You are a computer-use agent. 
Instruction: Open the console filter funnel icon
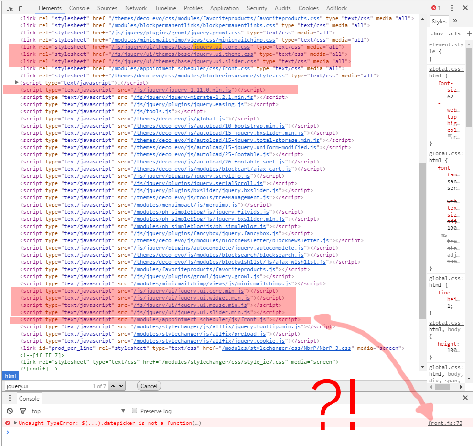(x=22, y=411)
